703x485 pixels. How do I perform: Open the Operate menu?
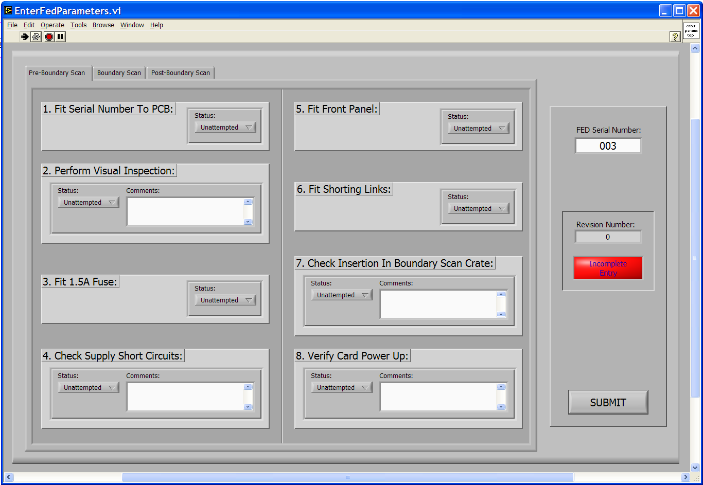(x=52, y=25)
